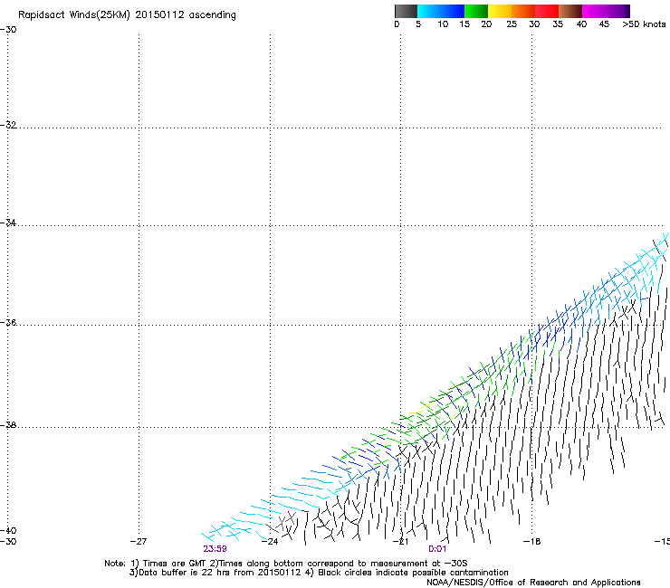Click the 23:59 time label
The image size is (670, 588).
click(215, 549)
